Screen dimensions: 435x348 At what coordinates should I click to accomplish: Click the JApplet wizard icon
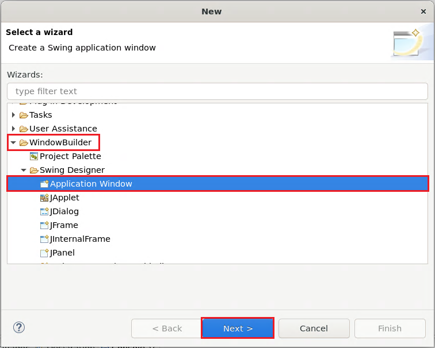[x=44, y=198]
